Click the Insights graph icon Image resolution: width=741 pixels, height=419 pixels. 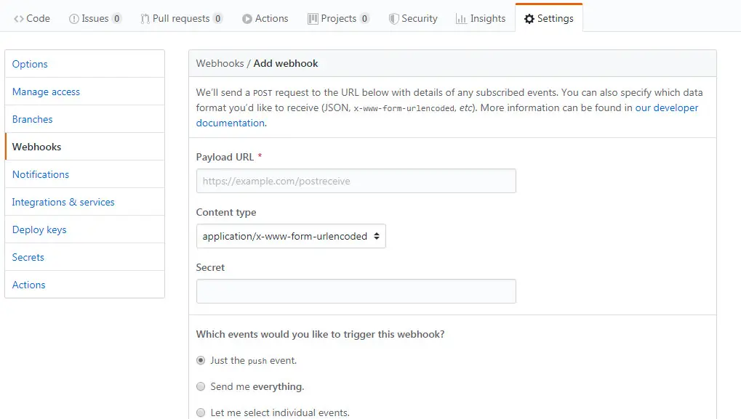pyautogui.click(x=461, y=19)
